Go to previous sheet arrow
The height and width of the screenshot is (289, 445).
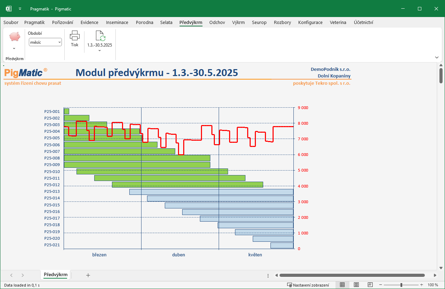11,275
